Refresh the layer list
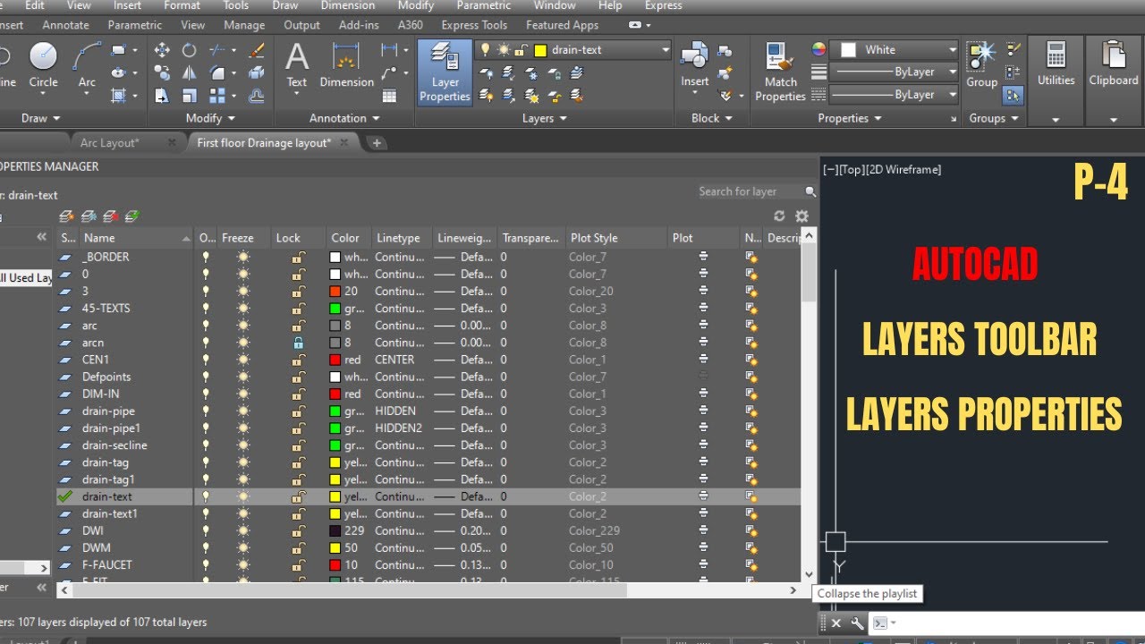This screenshot has width=1145, height=644. pyautogui.click(x=780, y=216)
